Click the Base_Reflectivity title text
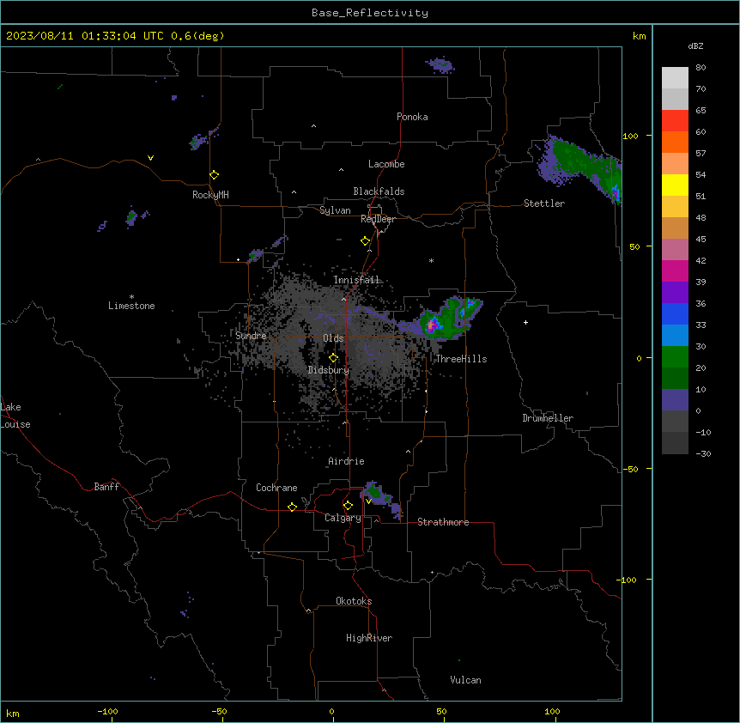 (x=369, y=13)
